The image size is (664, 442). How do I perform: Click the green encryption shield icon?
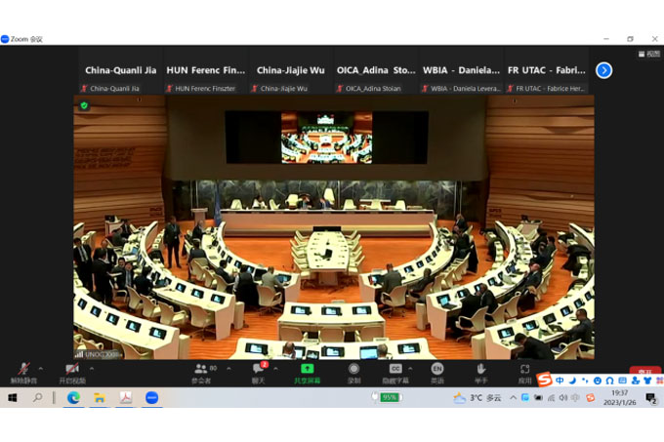tap(84, 105)
